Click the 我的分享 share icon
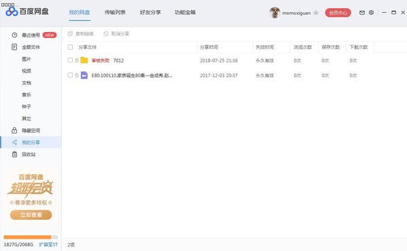Image resolution: width=407 pixels, height=251 pixels. 14,142
